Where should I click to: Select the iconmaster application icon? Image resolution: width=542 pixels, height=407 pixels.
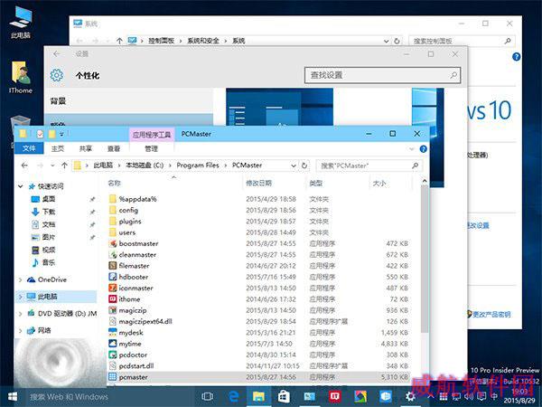coord(113,288)
